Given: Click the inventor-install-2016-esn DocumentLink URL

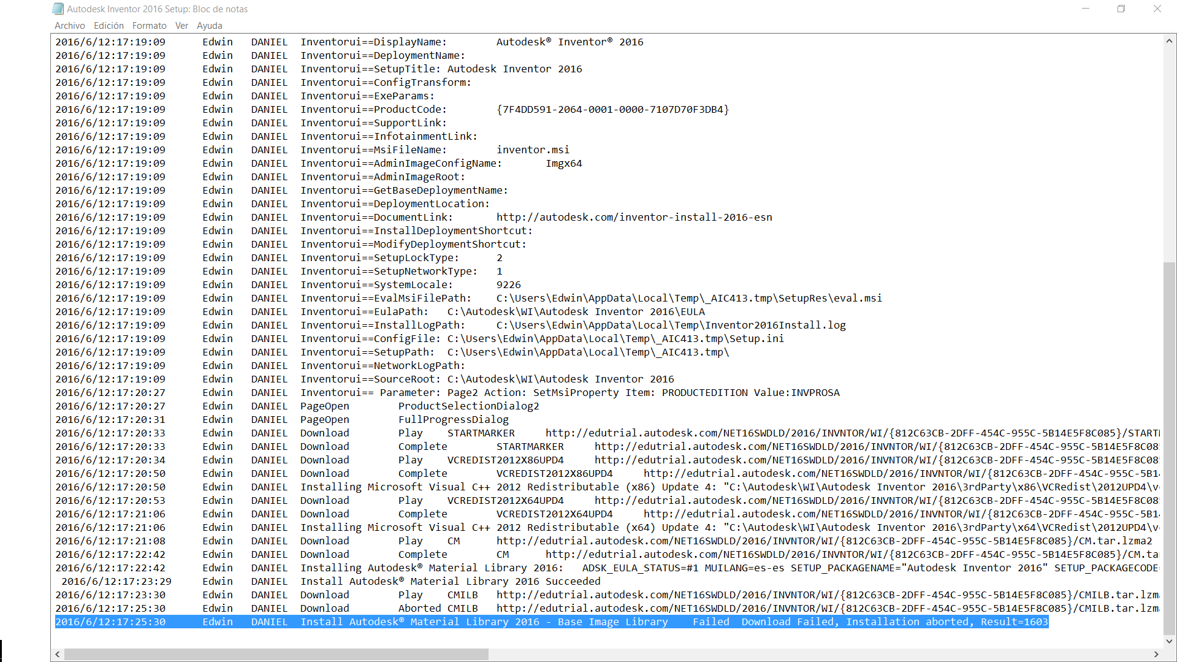Looking at the screenshot, I should 634,217.
